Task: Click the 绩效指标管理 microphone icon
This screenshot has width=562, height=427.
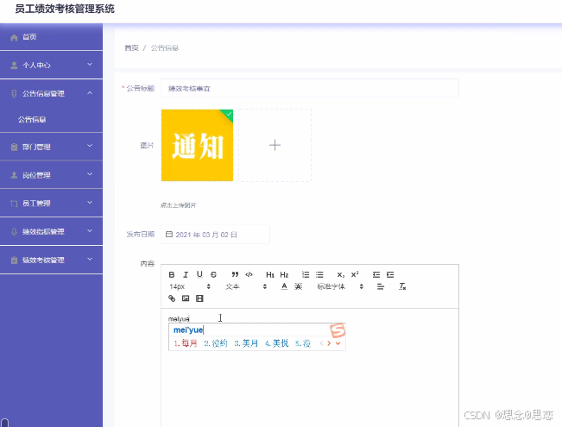Action: 14,232
